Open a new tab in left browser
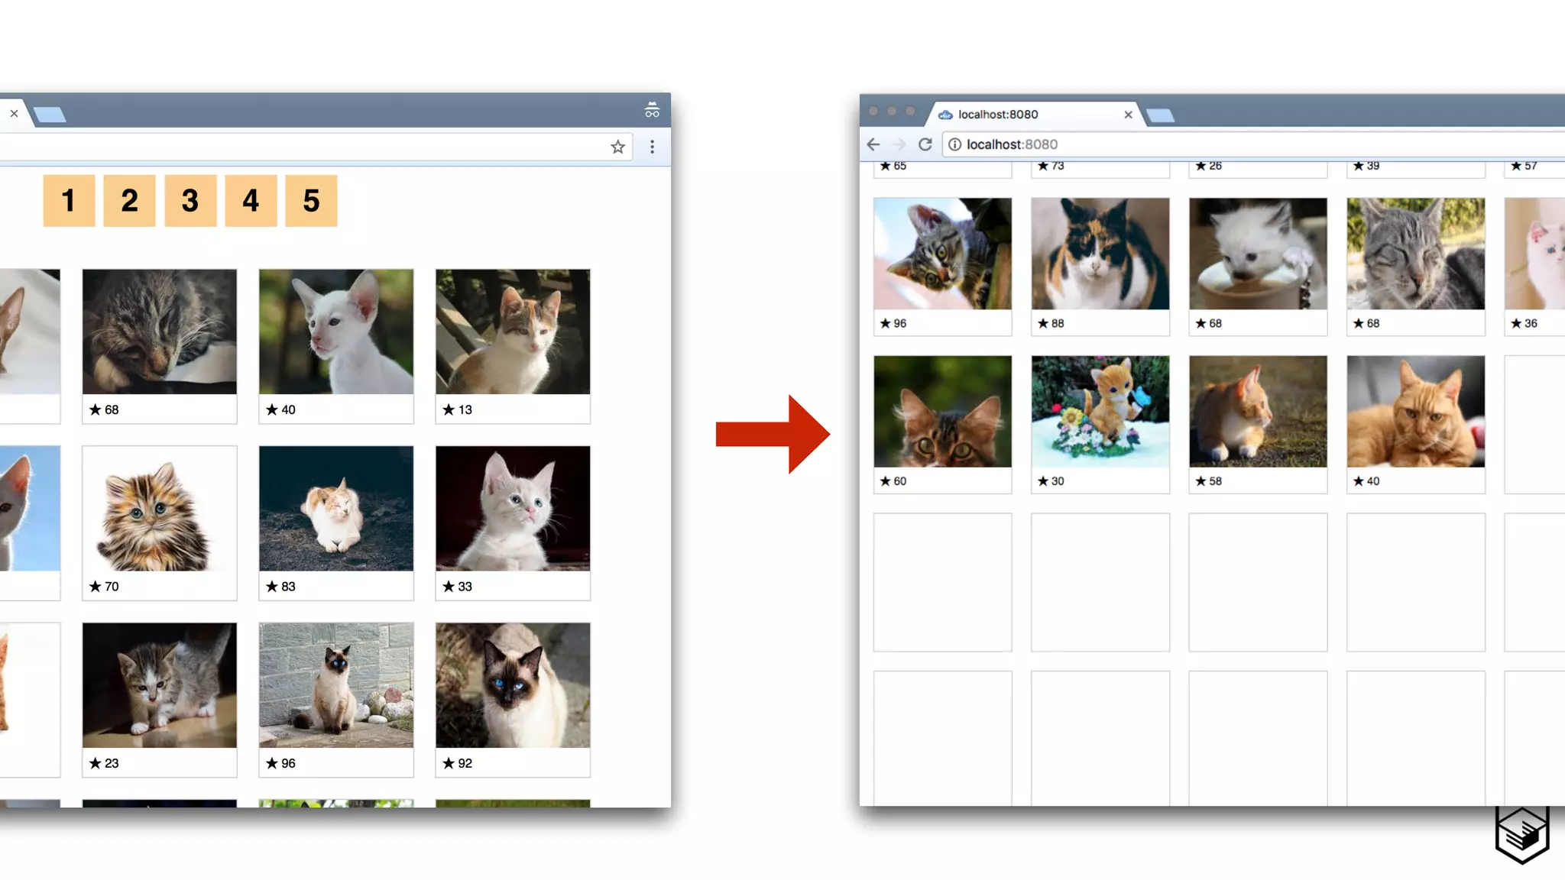Screen dimensions: 1565x880 coord(50,115)
